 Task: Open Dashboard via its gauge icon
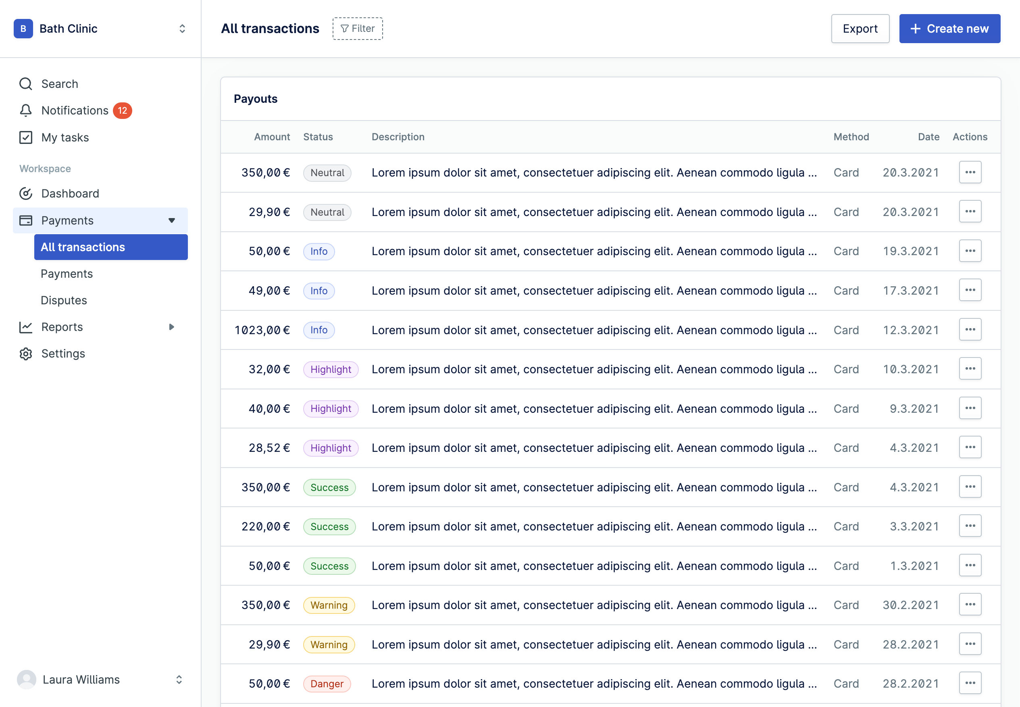(x=26, y=193)
